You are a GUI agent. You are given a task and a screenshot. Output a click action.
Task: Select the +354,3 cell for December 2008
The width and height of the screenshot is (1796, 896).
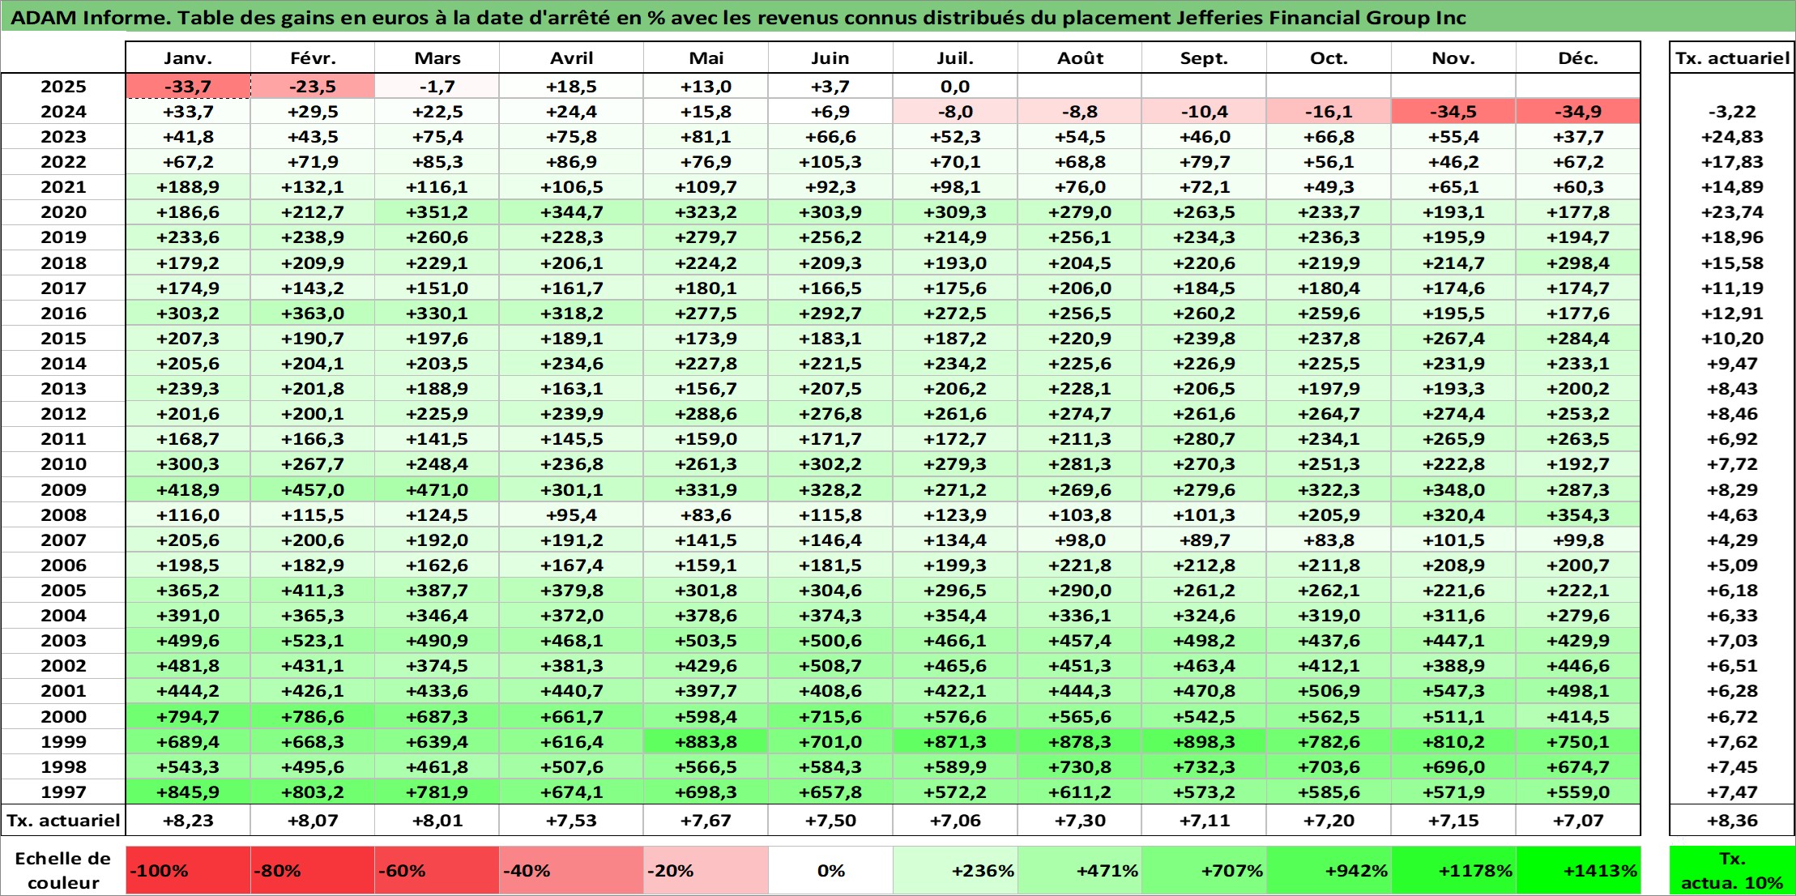point(1578,514)
